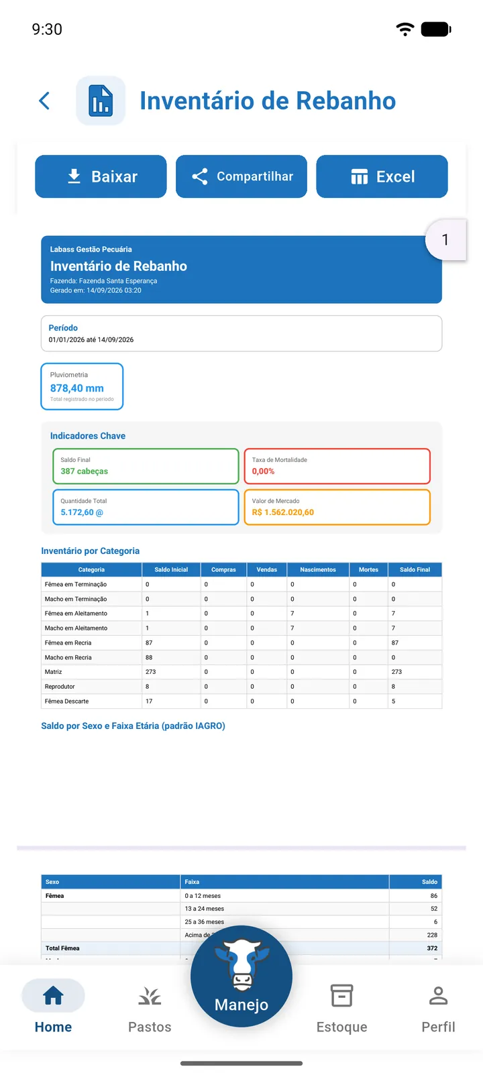Select the 0 a 12 meses row

[241, 896]
